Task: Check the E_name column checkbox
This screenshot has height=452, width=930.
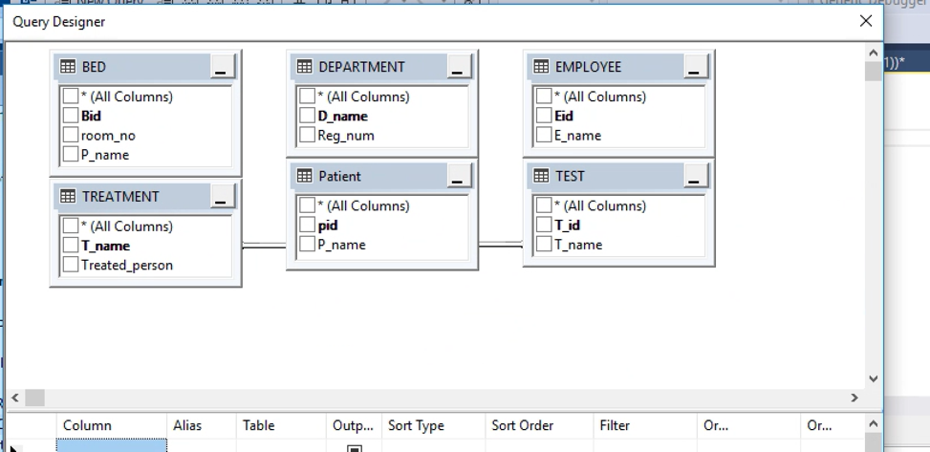Action: [x=544, y=135]
